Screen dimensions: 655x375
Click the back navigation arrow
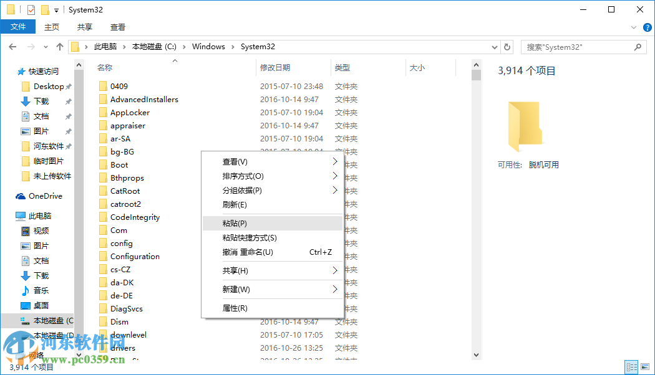pyautogui.click(x=12, y=46)
